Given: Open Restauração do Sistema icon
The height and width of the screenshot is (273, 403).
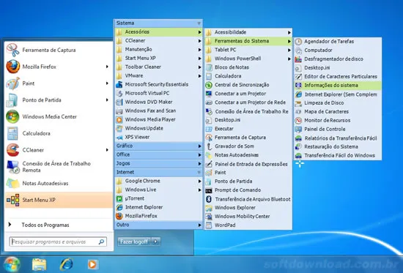Looking at the screenshot, I should (x=298, y=146).
